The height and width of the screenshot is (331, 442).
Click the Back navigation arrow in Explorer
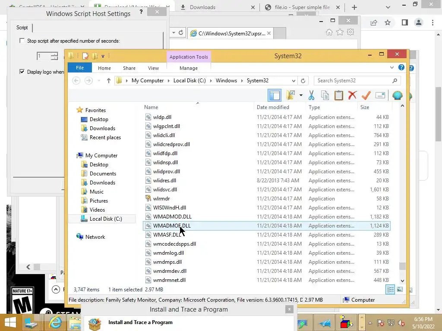pos(76,81)
